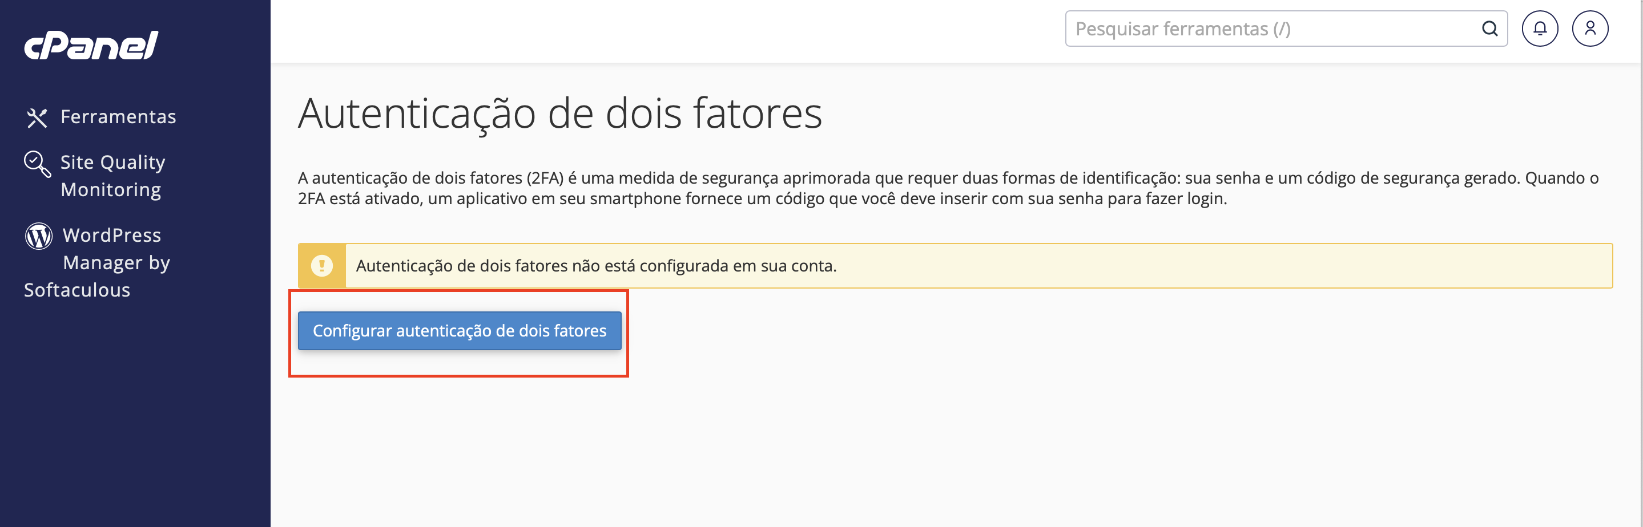Click the Ferramentas tools icon

pos(37,117)
